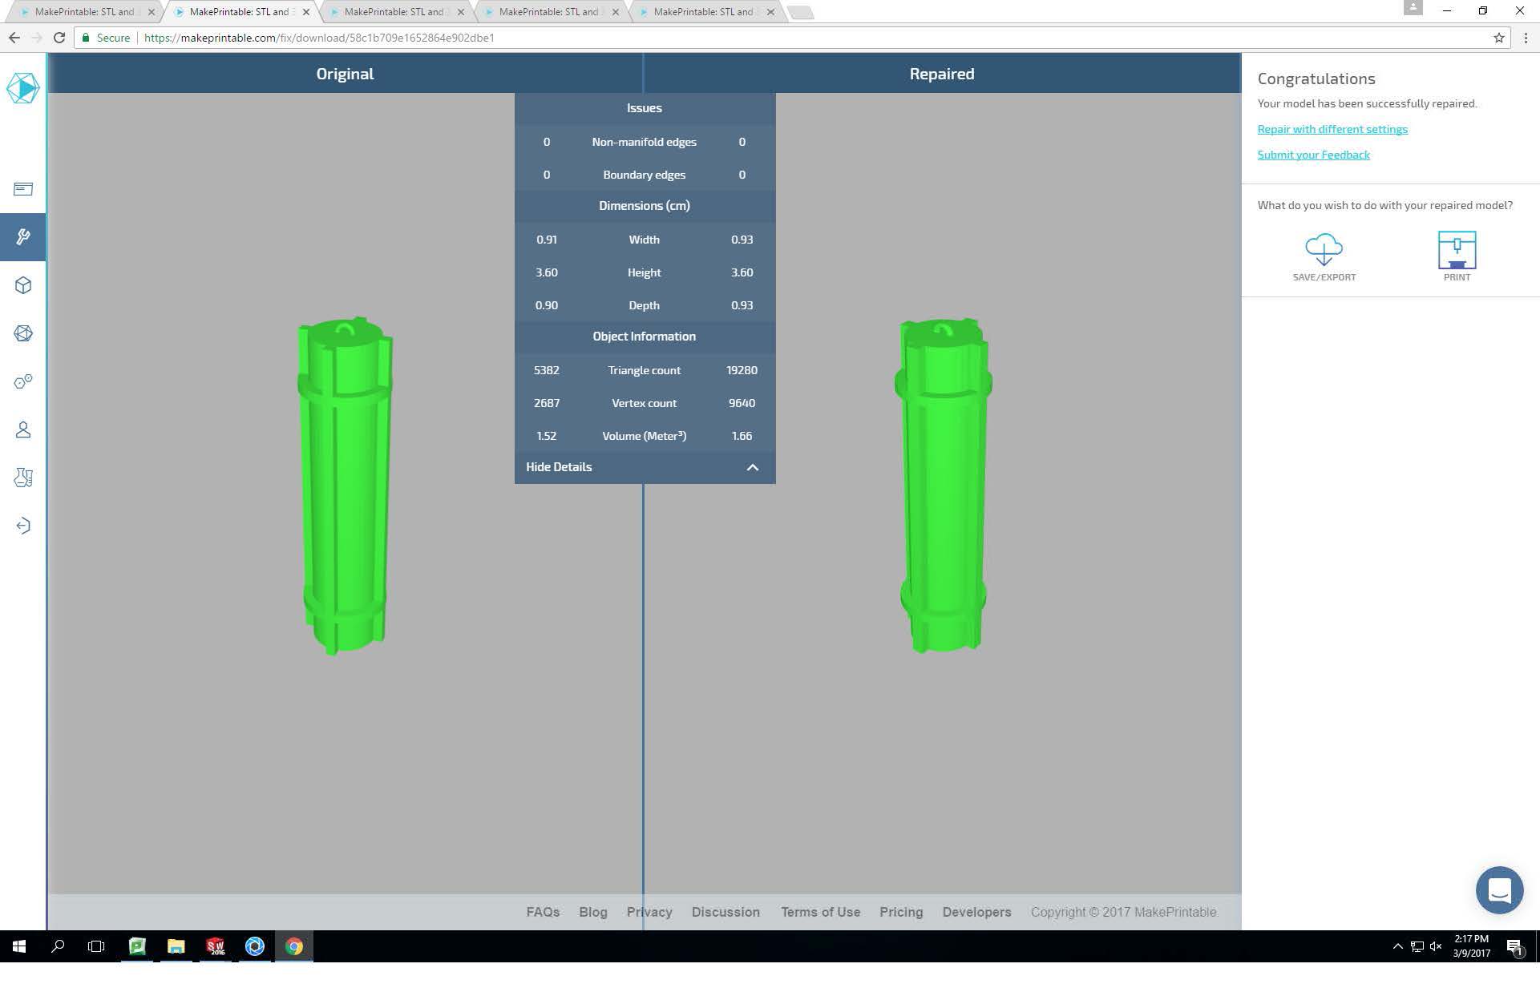Click the MakePrintable logo icon
Screen dimensions: 1540x996
pos(22,88)
